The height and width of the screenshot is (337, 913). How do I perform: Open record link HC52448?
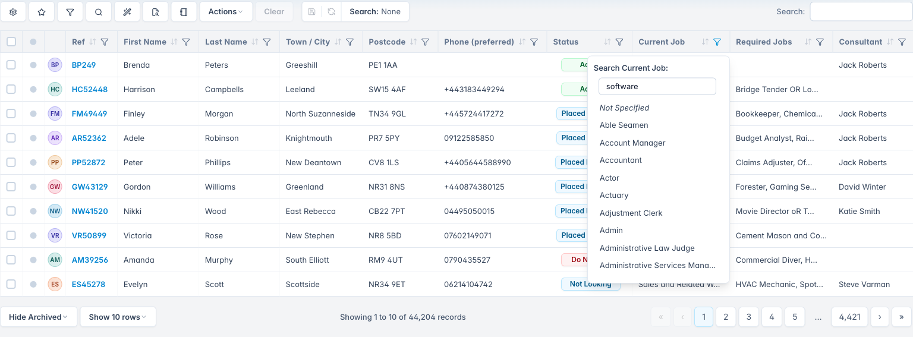pyautogui.click(x=90, y=89)
